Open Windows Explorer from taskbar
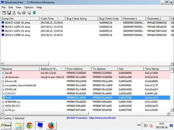Image resolution: width=174 pixels, height=130 pixels. click(x=18, y=125)
